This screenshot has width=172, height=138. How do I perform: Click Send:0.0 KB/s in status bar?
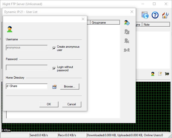(43, 135)
